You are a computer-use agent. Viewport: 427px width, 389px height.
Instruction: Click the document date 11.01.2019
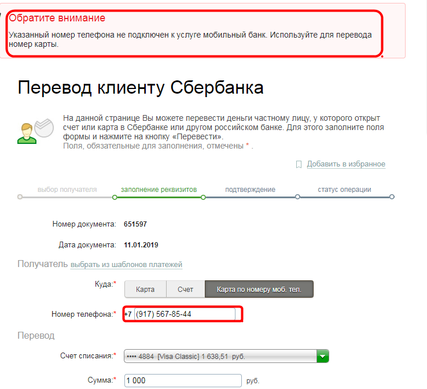(141, 245)
